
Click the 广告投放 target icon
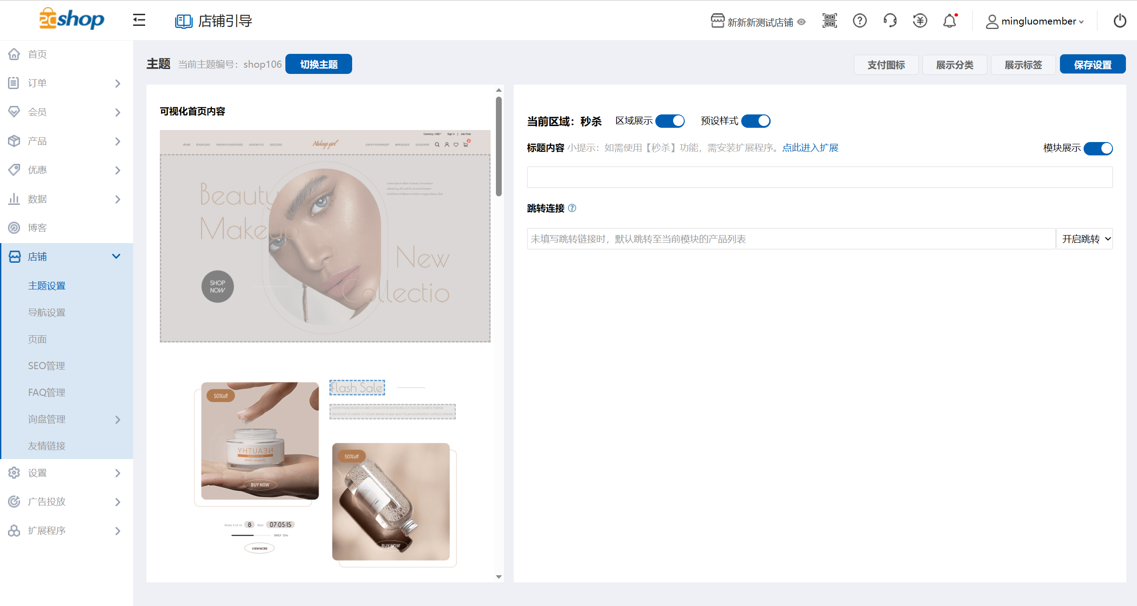pyautogui.click(x=14, y=501)
